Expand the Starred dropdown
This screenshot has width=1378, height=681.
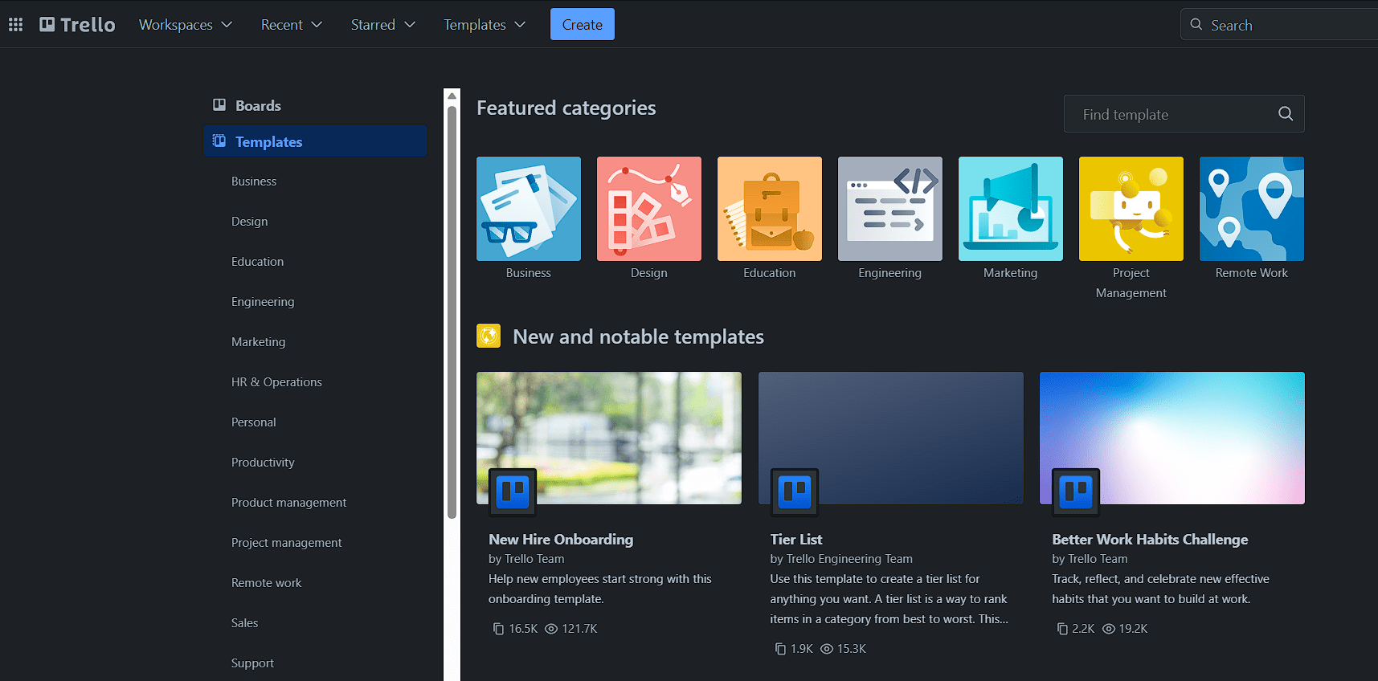(x=382, y=25)
